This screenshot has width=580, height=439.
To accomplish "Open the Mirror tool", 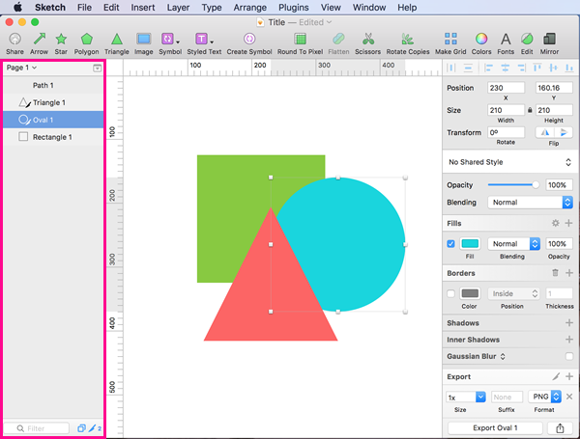I will click(549, 43).
